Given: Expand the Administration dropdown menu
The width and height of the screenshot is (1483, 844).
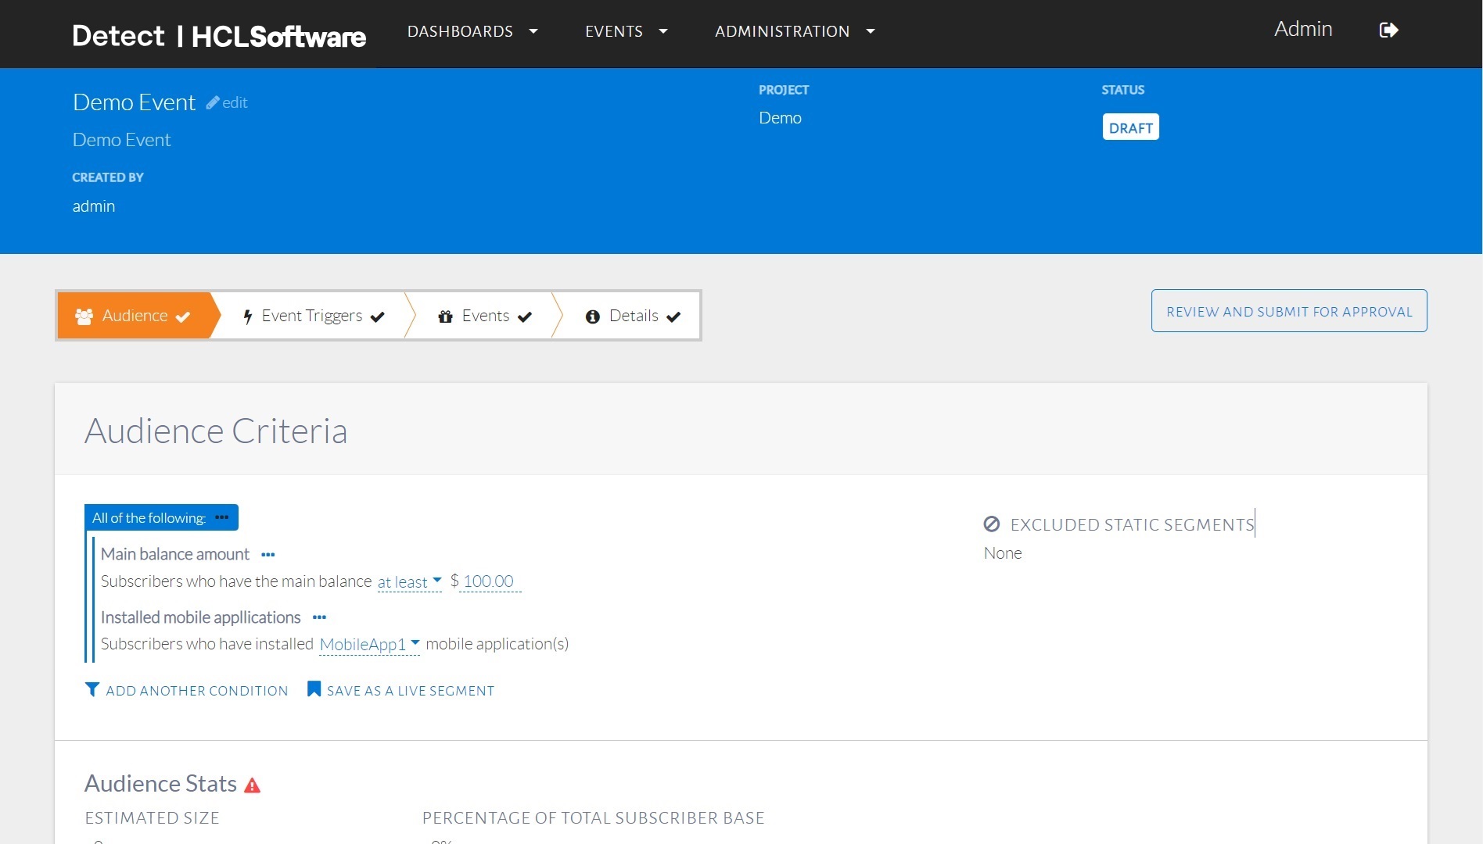Looking at the screenshot, I should (794, 31).
